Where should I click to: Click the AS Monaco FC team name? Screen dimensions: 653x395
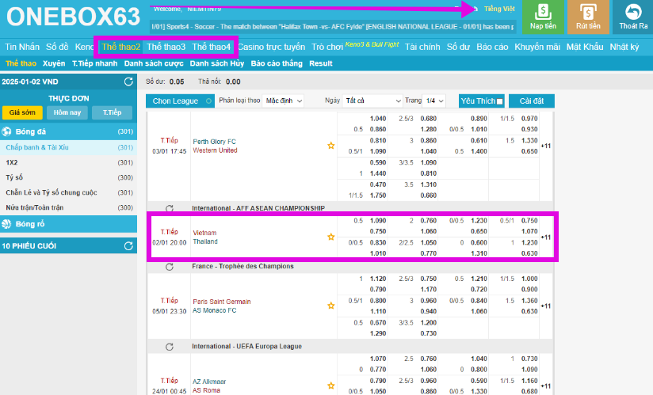(x=215, y=310)
